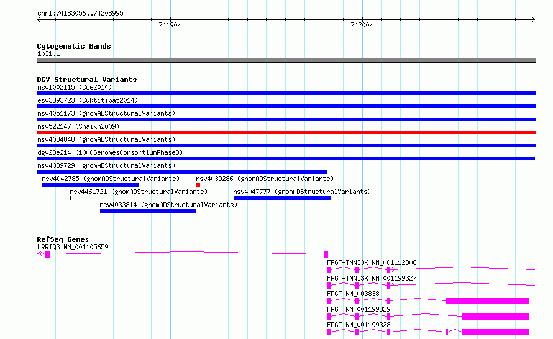This screenshot has width=553, height=339.
Task: Click the nsv1002115 (Coe2014) blue variant bar
Action: 286,93
